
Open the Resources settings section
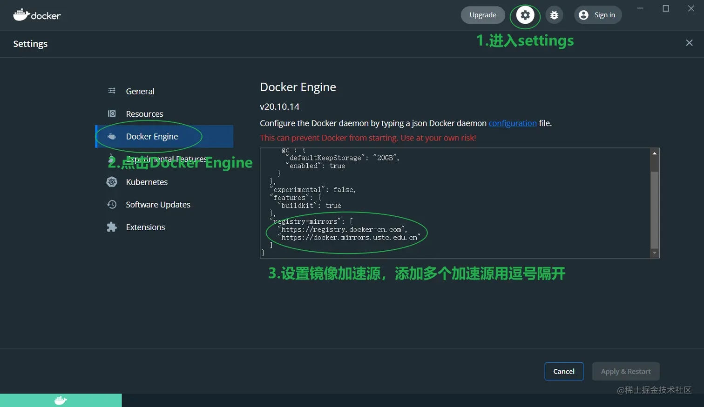pyautogui.click(x=164, y=114)
